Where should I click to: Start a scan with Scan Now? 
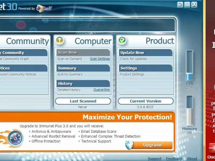click(83, 53)
